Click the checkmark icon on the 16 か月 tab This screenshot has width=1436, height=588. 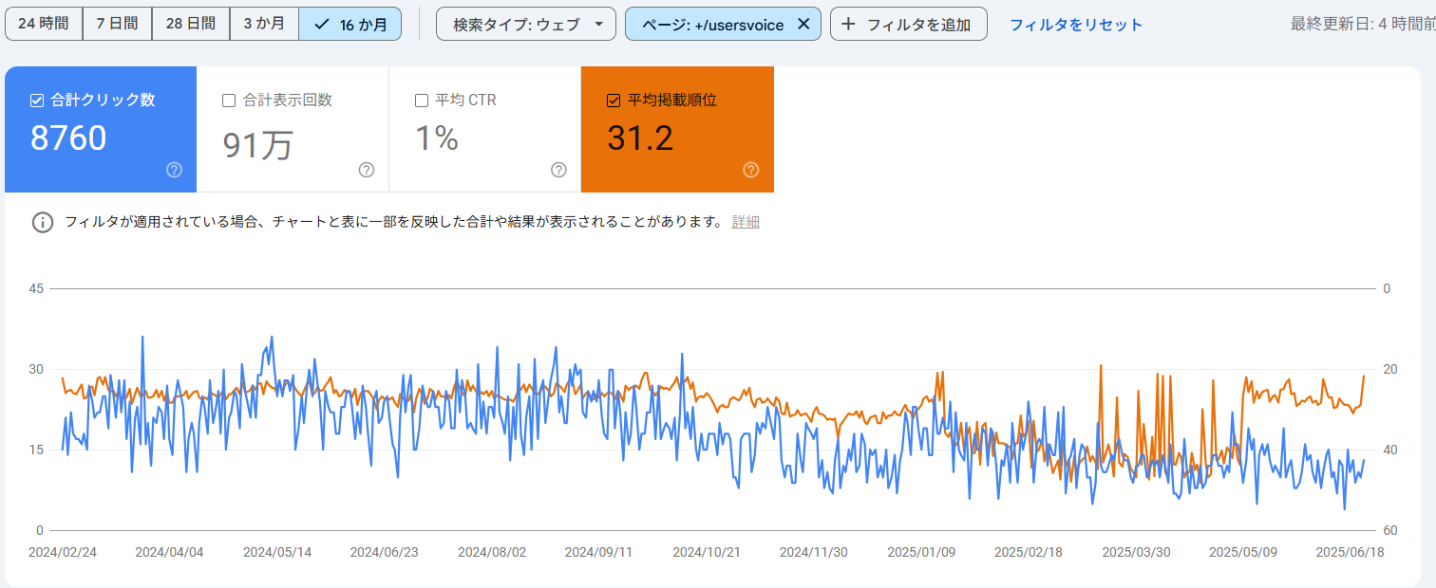tap(324, 23)
